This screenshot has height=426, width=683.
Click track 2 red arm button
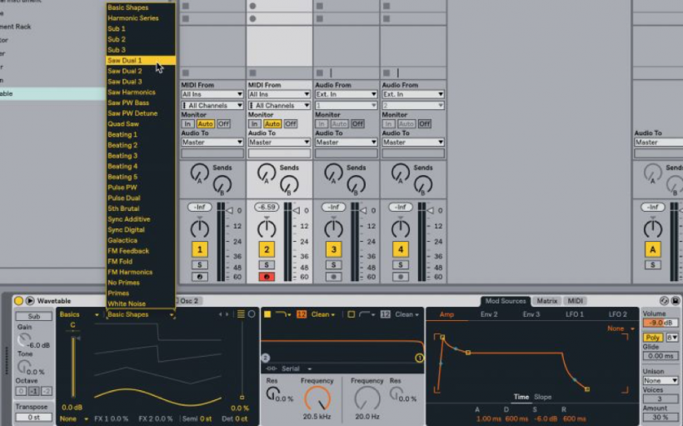click(x=267, y=277)
